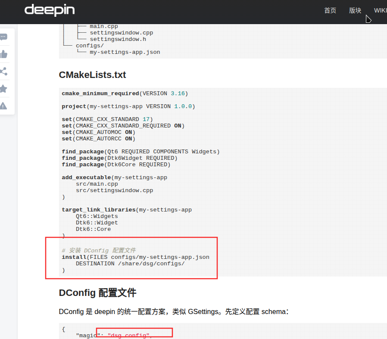Screen dimensions: 387x339
Task: Click the configs/ folder line in file tree
Action: pos(90,46)
